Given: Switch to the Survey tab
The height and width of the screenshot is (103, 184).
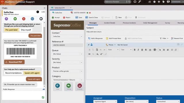Looking at the screenshot, I should click(167, 23).
